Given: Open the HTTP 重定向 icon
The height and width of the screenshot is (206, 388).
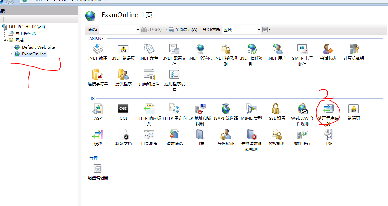Looking at the screenshot, I should point(174,109).
